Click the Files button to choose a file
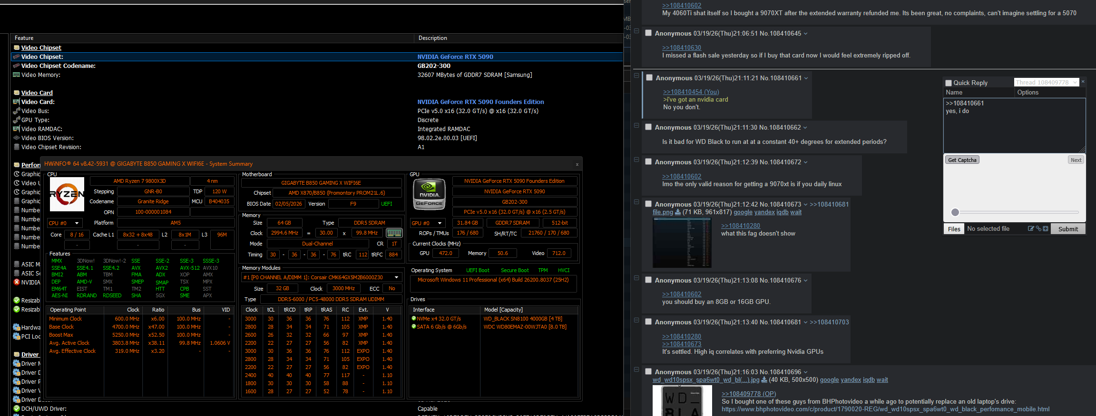The height and width of the screenshot is (416, 1096). 954,229
